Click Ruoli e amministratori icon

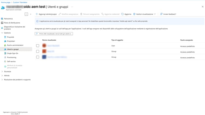tap(5, 45)
